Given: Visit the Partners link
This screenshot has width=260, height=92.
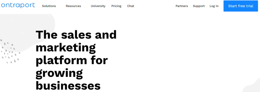Looking at the screenshot, I should tap(182, 6).
